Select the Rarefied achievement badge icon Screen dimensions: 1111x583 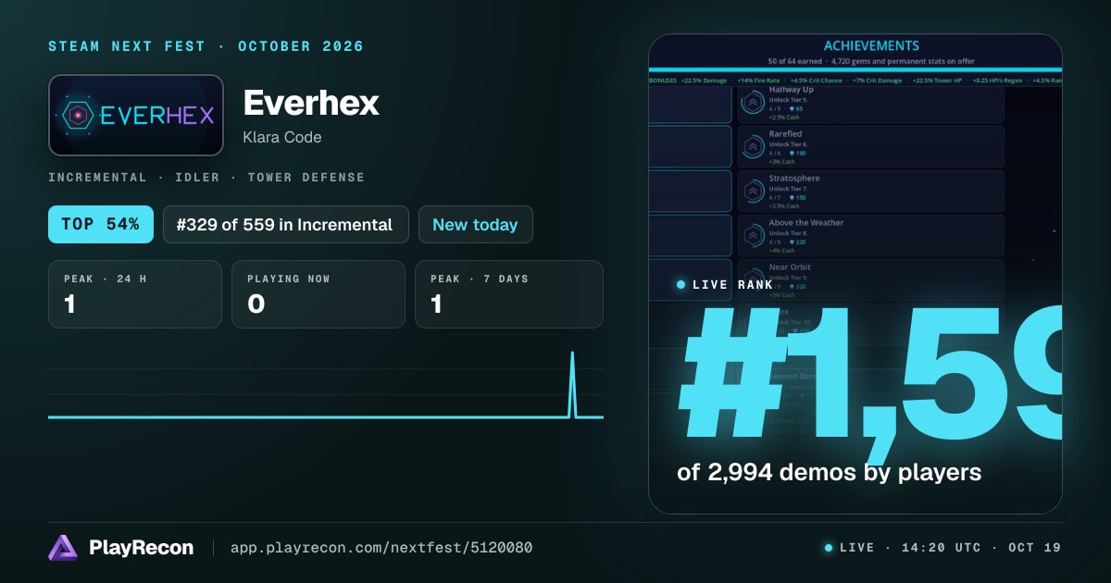coord(753,146)
